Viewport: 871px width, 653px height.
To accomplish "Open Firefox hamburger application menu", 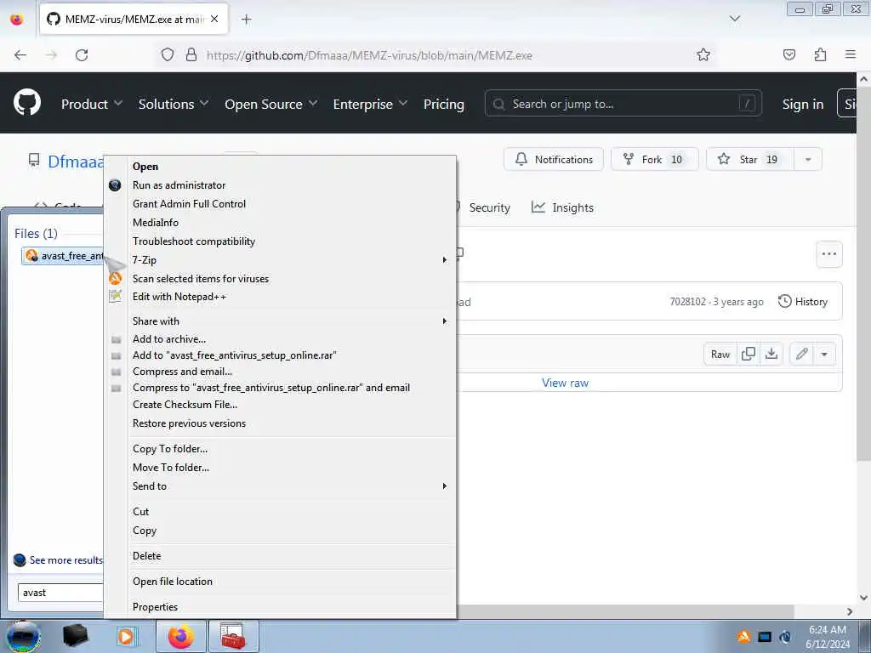I will pyautogui.click(x=851, y=54).
